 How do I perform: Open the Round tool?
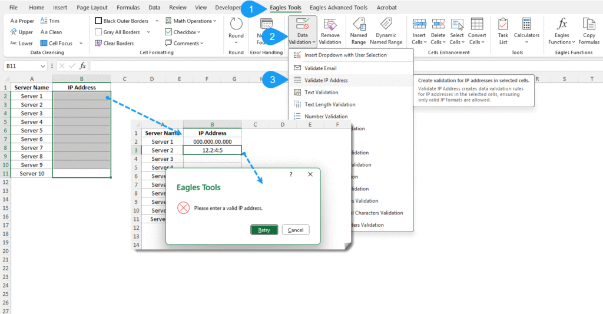[236, 31]
